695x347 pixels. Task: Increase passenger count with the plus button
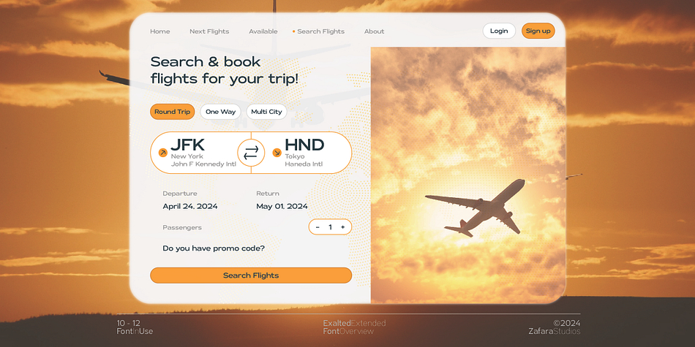point(342,227)
